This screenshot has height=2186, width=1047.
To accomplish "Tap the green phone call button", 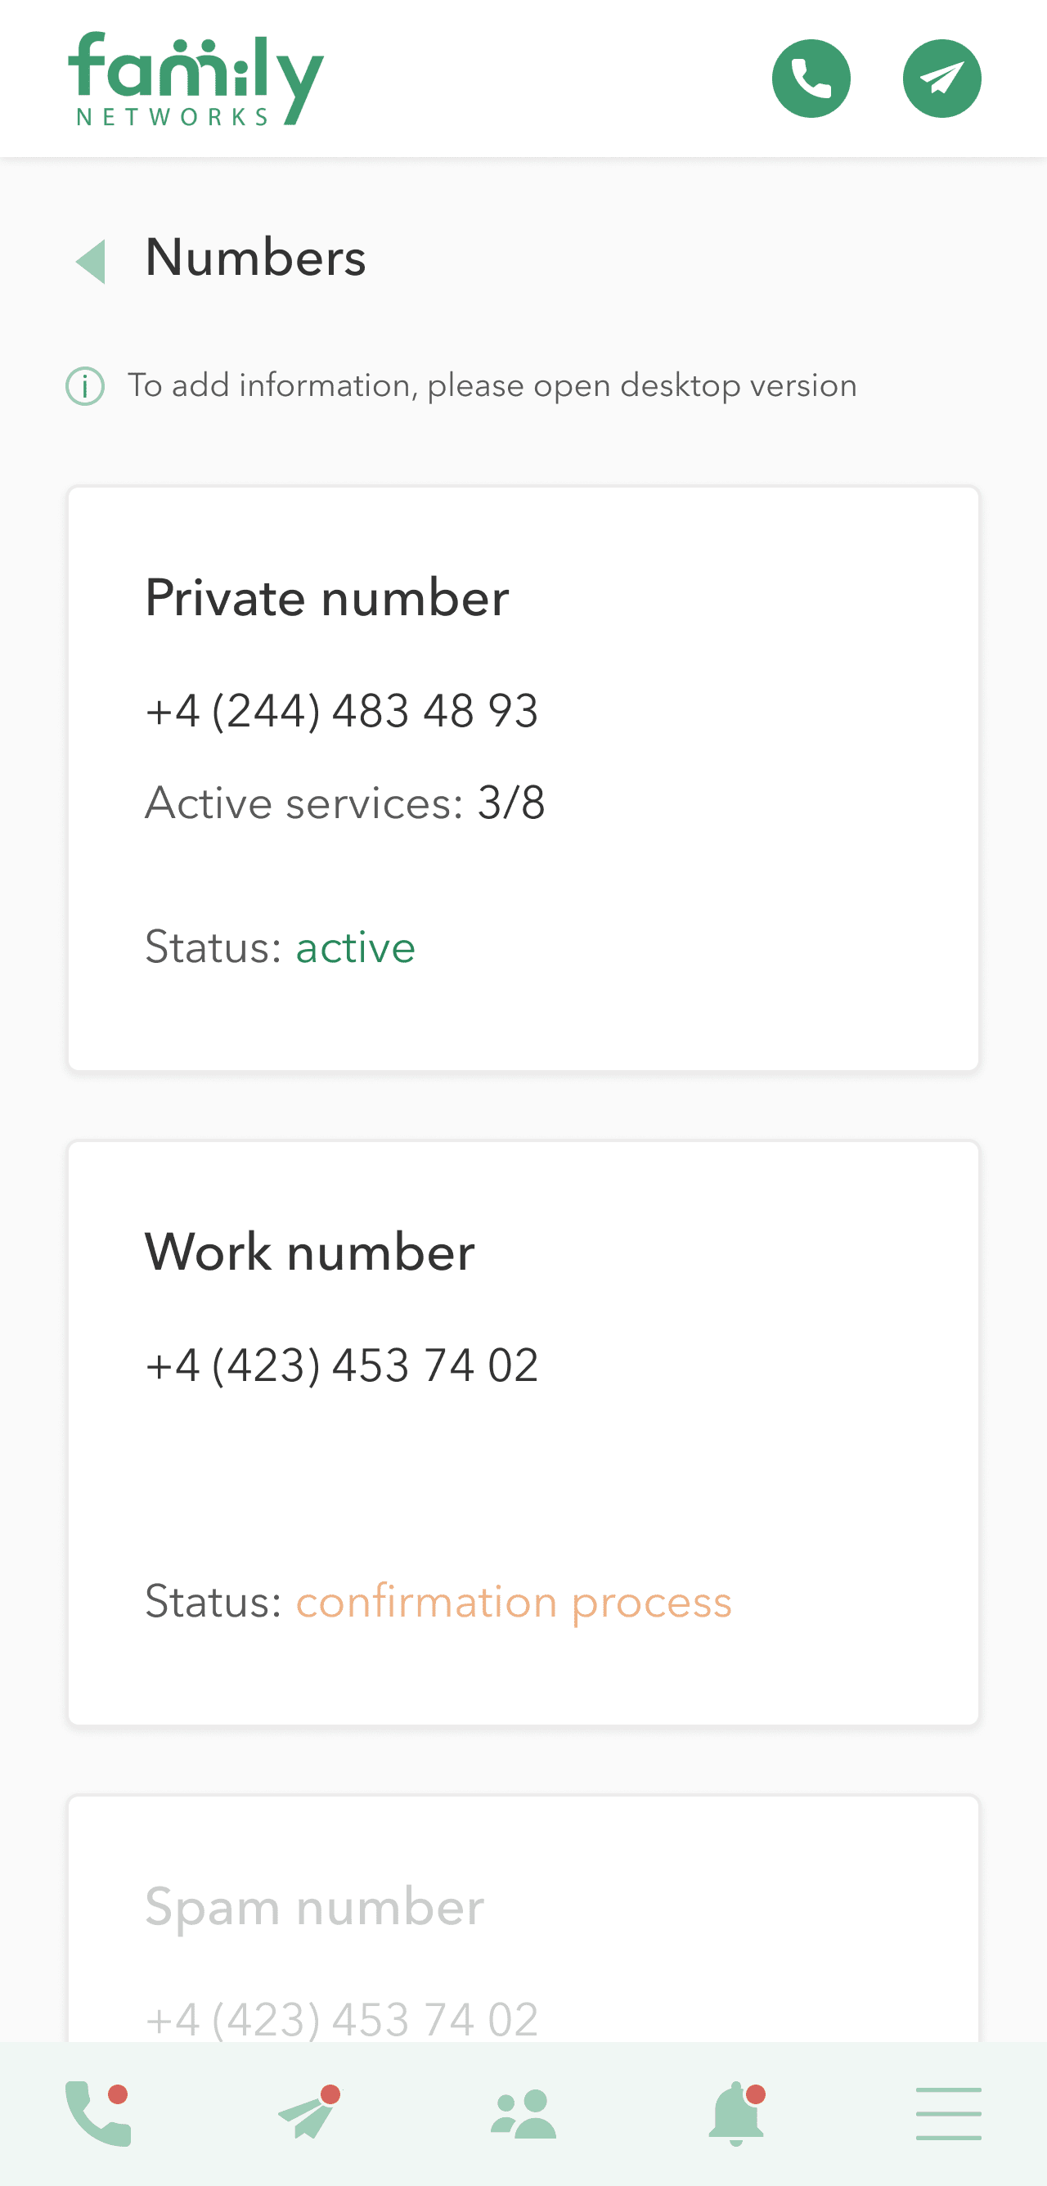I will pos(811,79).
